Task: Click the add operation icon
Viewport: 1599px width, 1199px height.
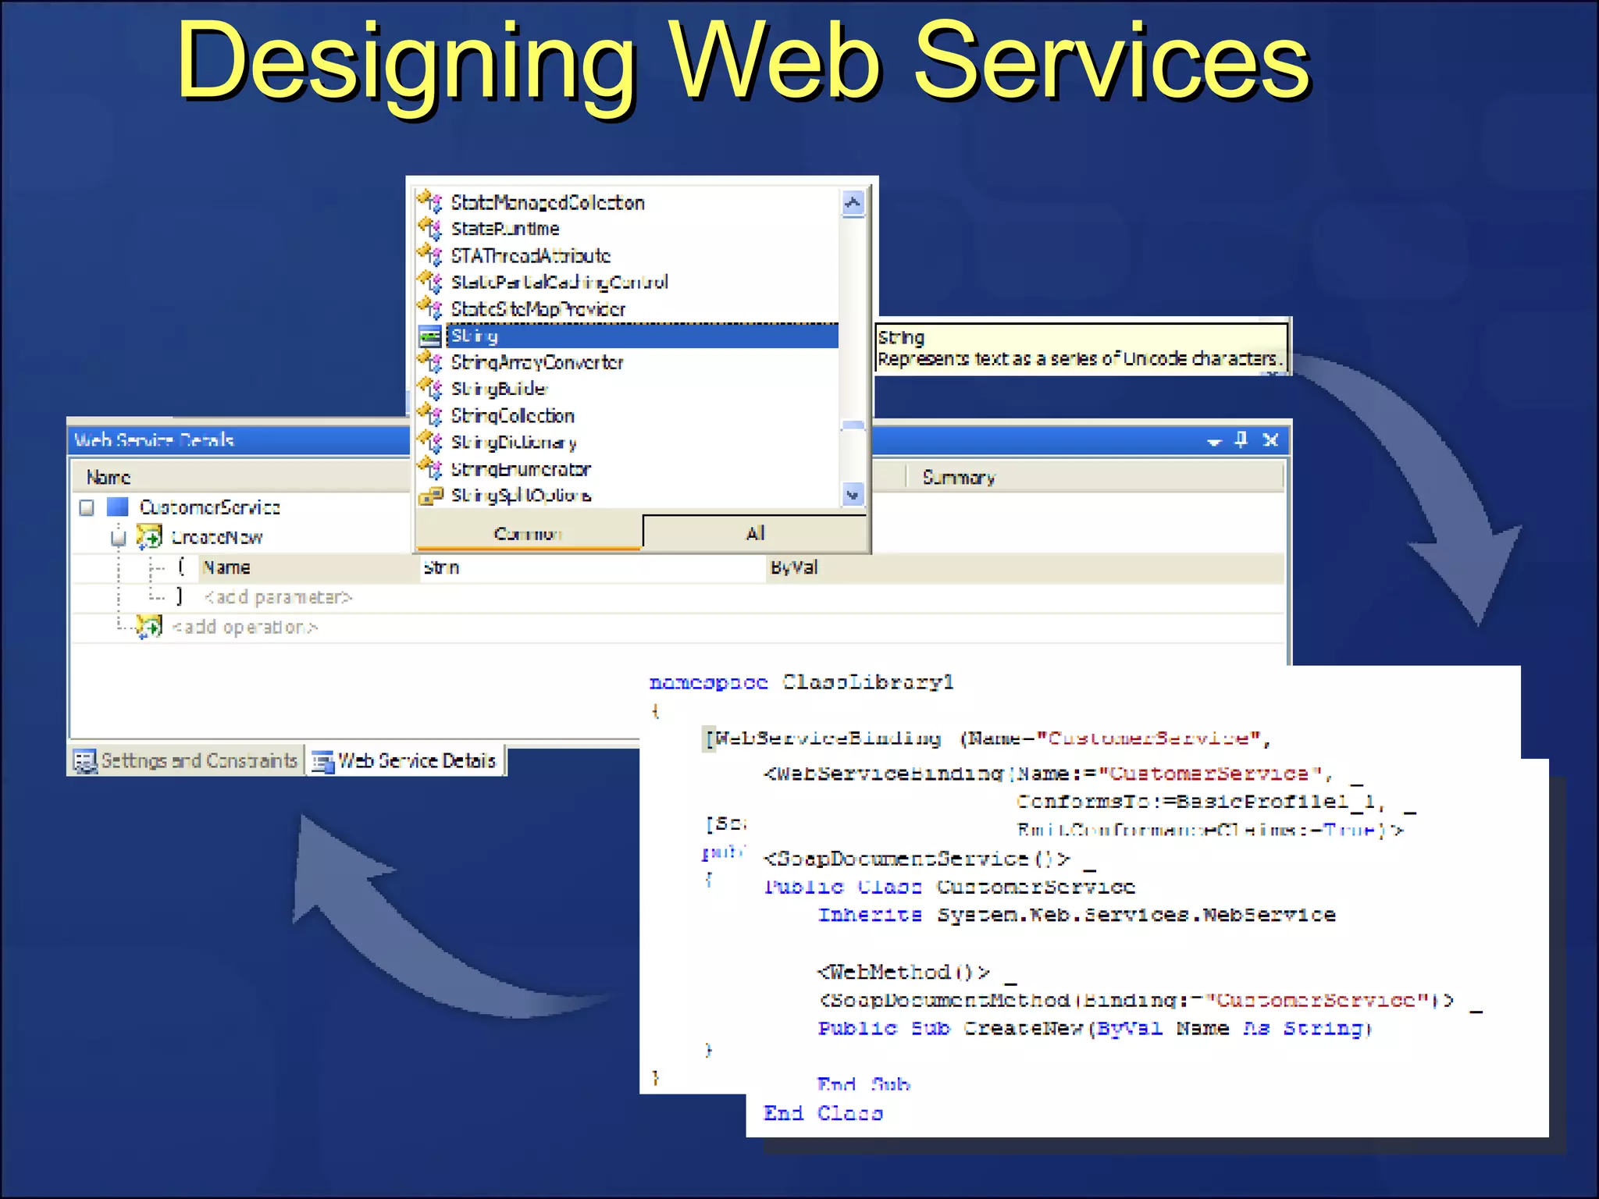Action: point(148,626)
